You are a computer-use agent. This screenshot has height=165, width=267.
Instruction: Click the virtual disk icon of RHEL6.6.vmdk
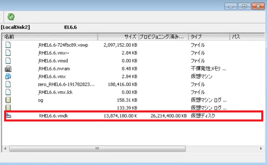[x=9, y=115]
